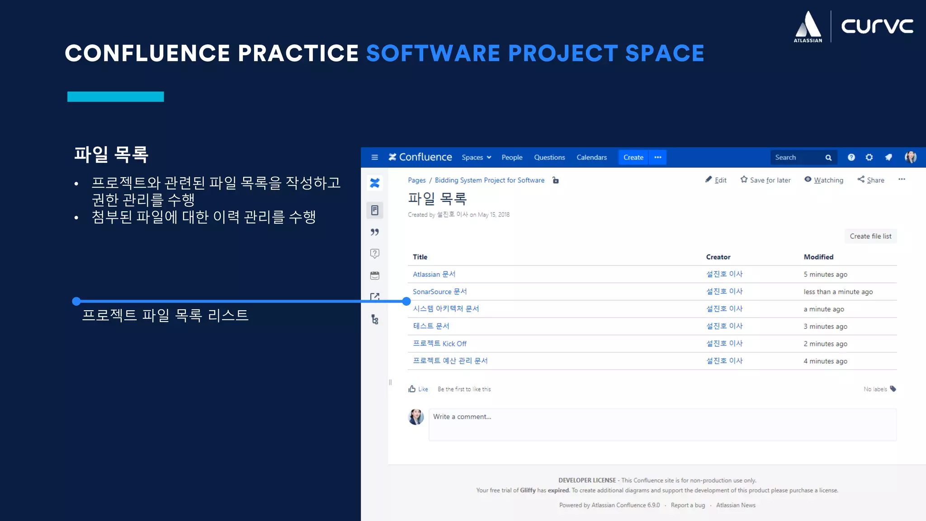Click the Share button
Viewport: 926px width, 521px height.
(871, 180)
